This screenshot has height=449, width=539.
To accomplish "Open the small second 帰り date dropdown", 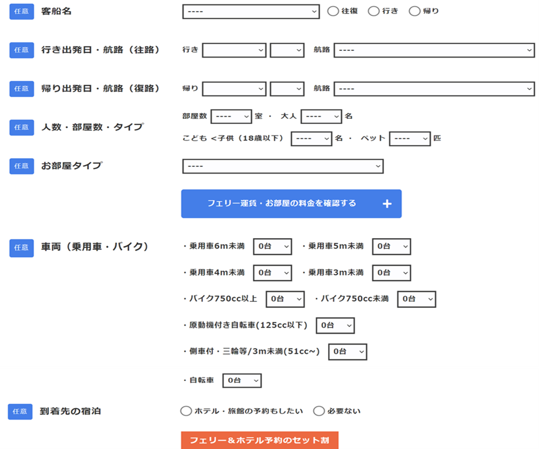I will pyautogui.click(x=287, y=89).
